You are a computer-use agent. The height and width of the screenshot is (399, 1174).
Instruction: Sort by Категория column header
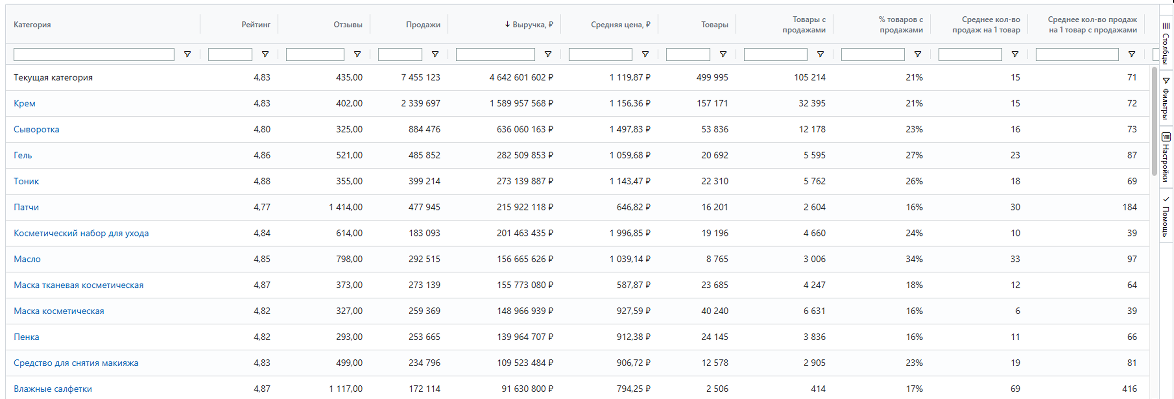pos(32,25)
